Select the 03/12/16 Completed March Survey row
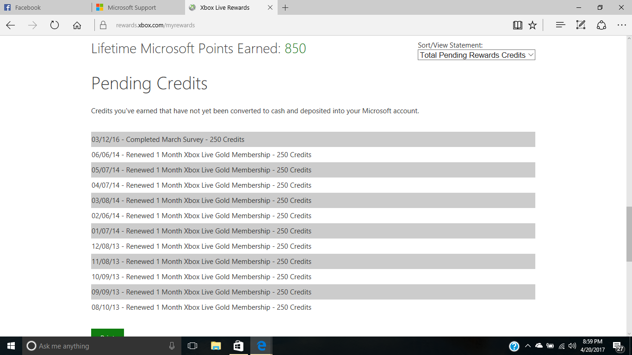 (x=313, y=140)
